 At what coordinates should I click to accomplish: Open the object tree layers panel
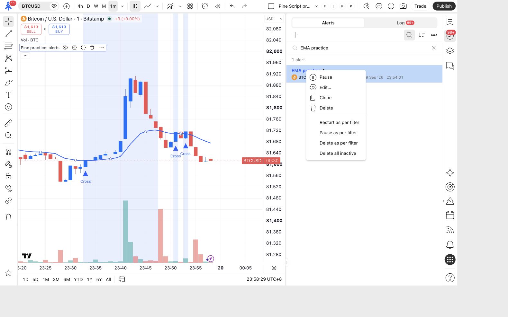[450, 51]
